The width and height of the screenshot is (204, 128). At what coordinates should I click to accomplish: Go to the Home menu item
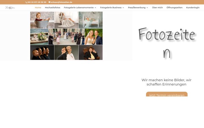[38, 8]
